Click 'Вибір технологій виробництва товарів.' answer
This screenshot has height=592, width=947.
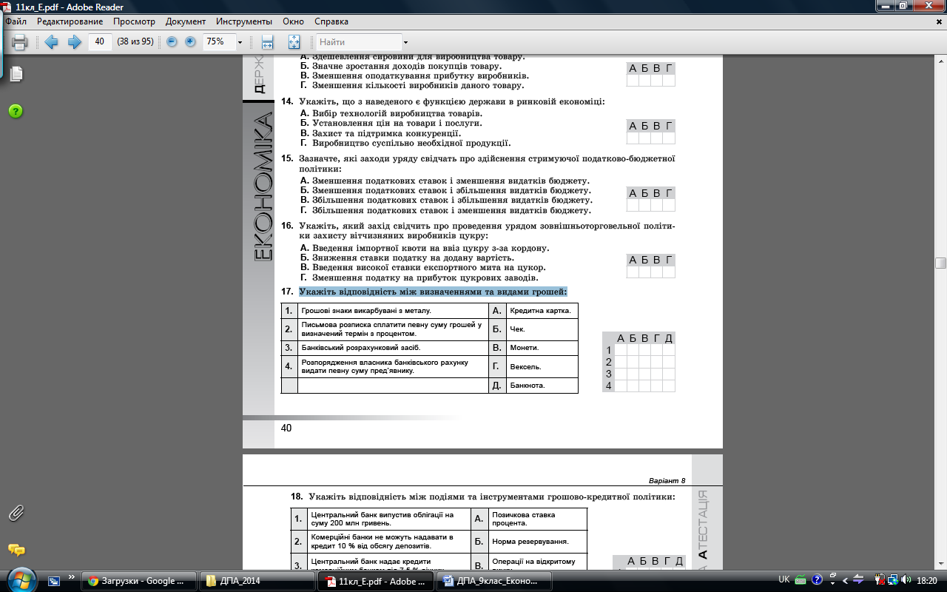coord(397,114)
